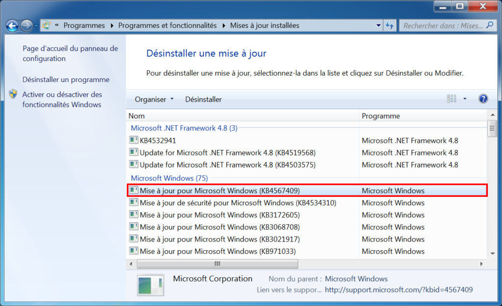Select Update for .NET Framework 4.8 (KB4519568)
Image resolution: width=502 pixels, height=306 pixels.
[307, 153]
